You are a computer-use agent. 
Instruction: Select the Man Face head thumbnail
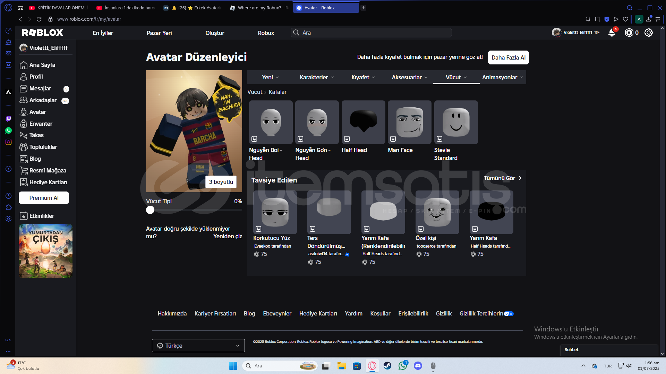tap(410, 122)
